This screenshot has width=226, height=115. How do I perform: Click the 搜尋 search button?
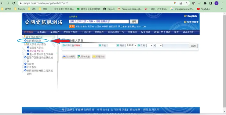134,21
